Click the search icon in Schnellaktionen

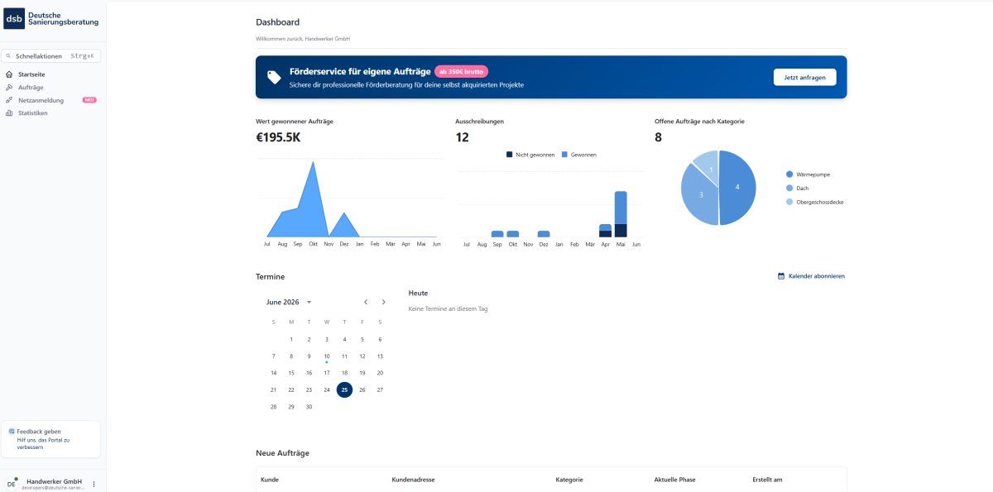coord(9,56)
